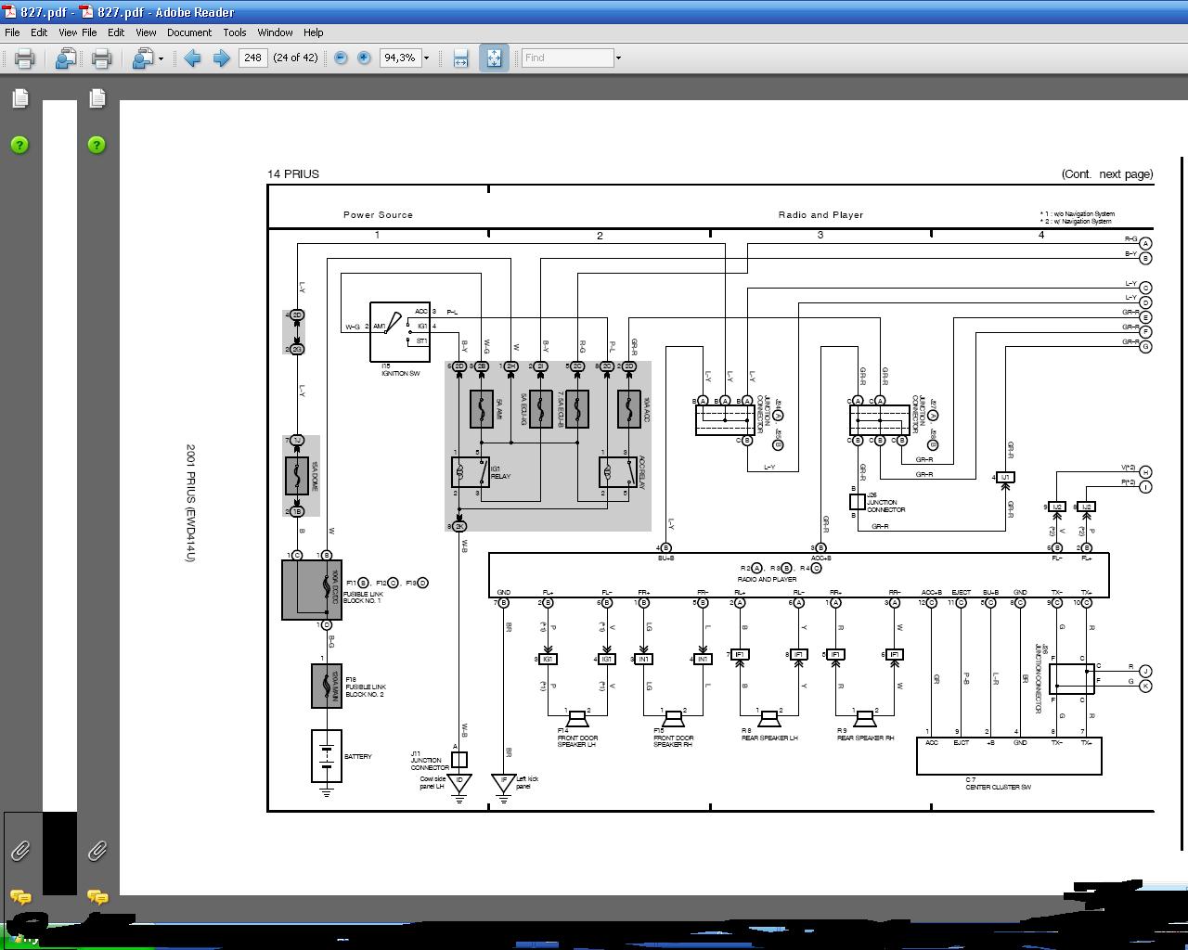Click the first print icon at toolbar start
The width and height of the screenshot is (1188, 950).
pyautogui.click(x=24, y=58)
